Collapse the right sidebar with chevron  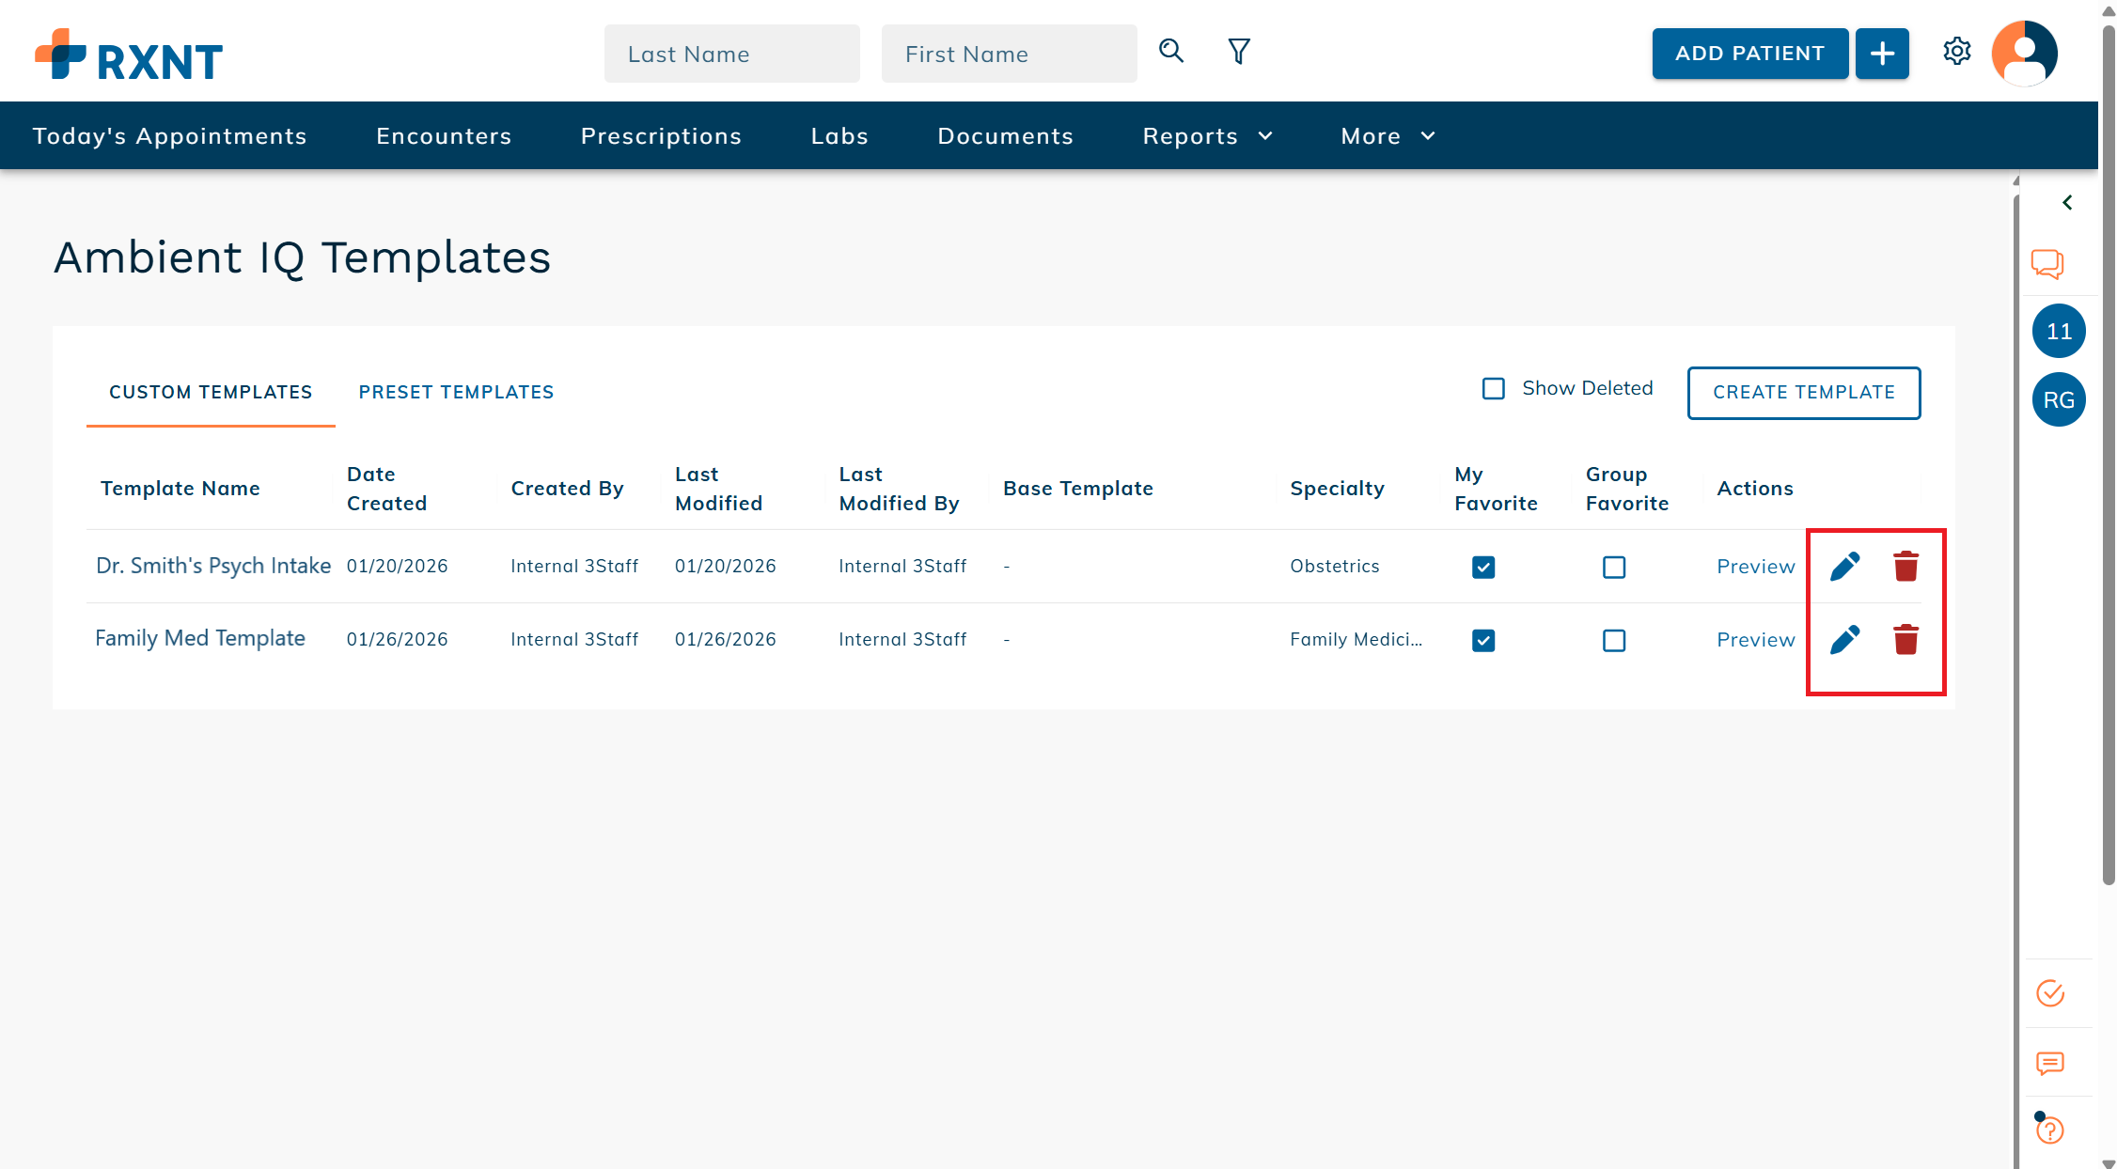click(2067, 203)
